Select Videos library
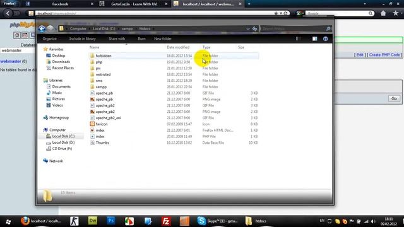The image size is (404, 227). 57,105
